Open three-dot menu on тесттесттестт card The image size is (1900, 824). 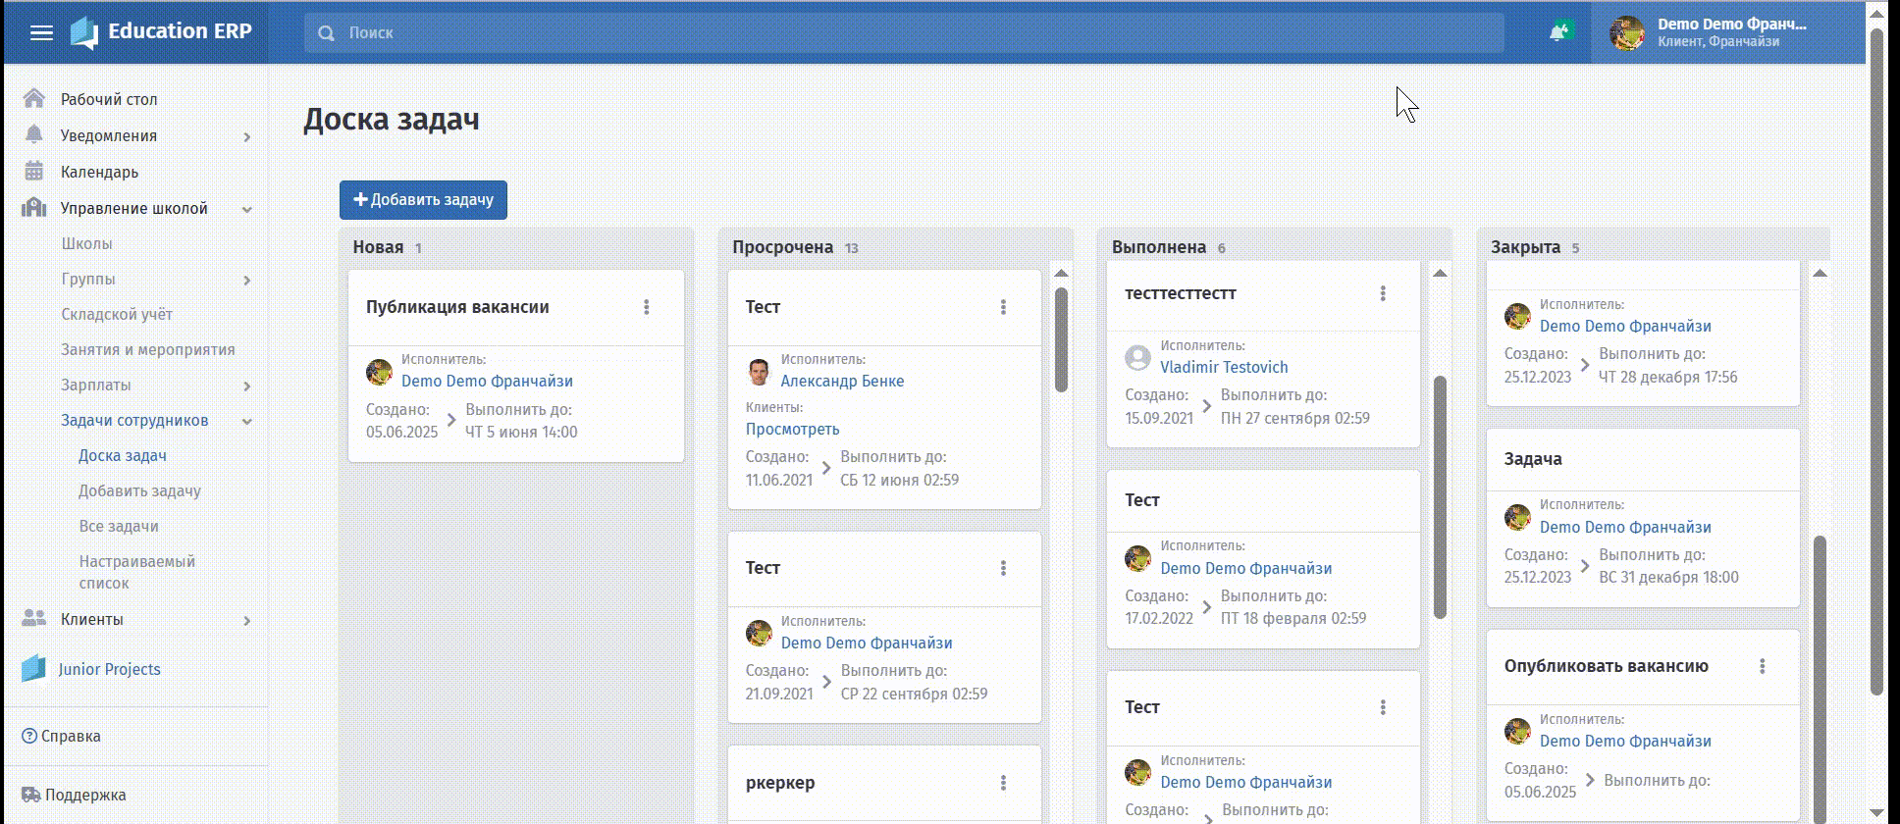click(1383, 293)
